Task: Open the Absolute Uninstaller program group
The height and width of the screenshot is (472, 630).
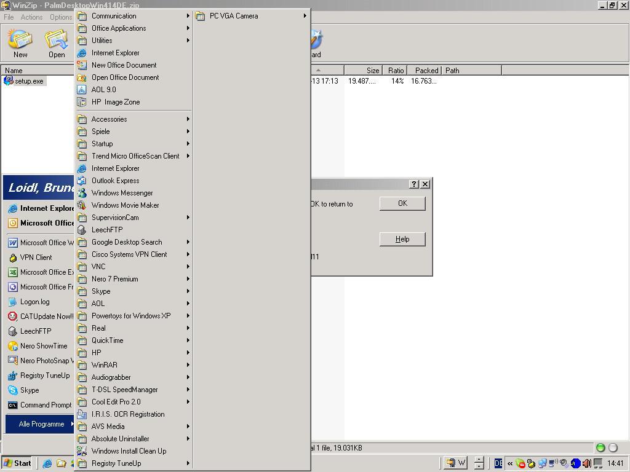Action: pos(134,439)
